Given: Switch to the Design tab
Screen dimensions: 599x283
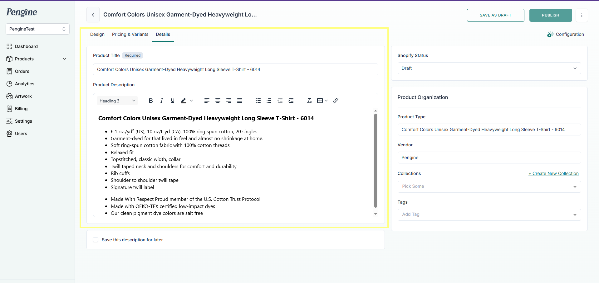Looking at the screenshot, I should click(97, 34).
